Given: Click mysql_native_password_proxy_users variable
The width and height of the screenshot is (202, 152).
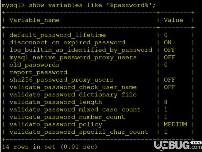Looking at the screenshot, I should (x=73, y=58).
